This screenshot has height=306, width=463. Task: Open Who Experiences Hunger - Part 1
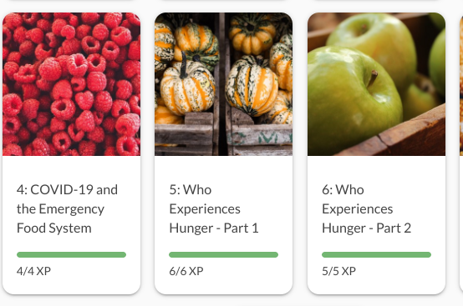tap(214, 208)
